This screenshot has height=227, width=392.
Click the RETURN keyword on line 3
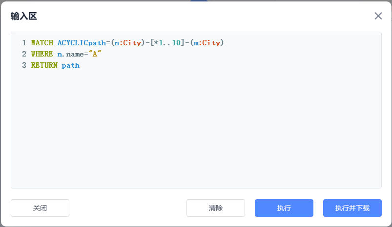coord(44,65)
